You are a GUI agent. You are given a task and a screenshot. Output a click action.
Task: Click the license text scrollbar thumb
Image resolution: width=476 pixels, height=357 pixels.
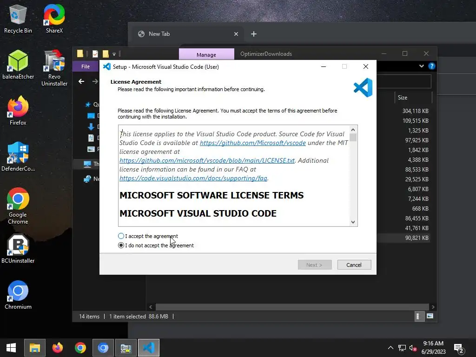pos(353,137)
